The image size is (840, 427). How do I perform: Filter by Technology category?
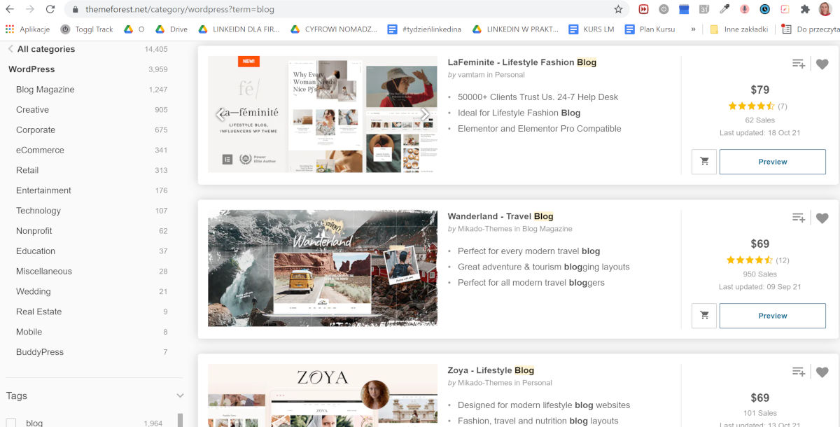pos(38,211)
